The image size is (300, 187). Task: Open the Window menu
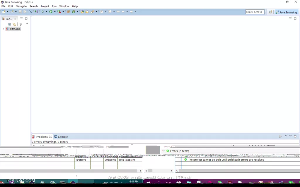pos(64,6)
